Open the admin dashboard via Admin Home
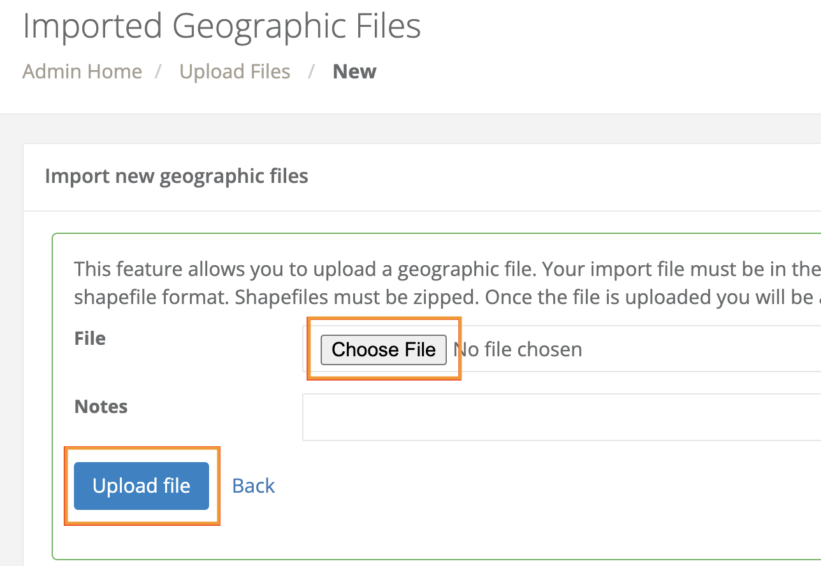The image size is (821, 566). (82, 71)
